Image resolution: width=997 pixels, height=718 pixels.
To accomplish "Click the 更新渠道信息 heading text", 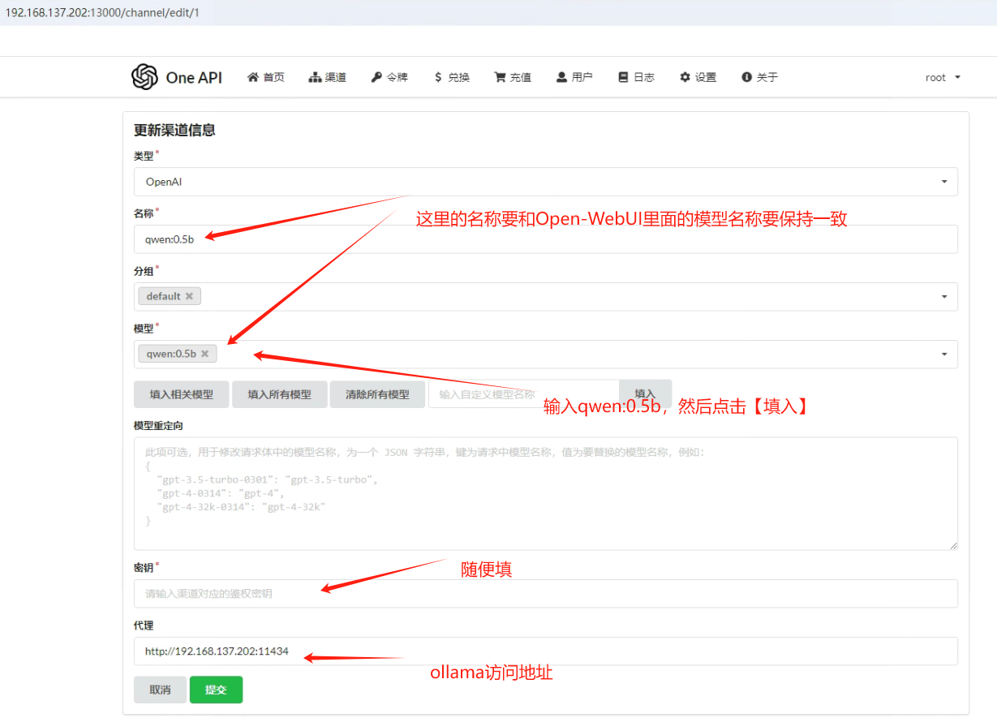I will pos(174,130).
